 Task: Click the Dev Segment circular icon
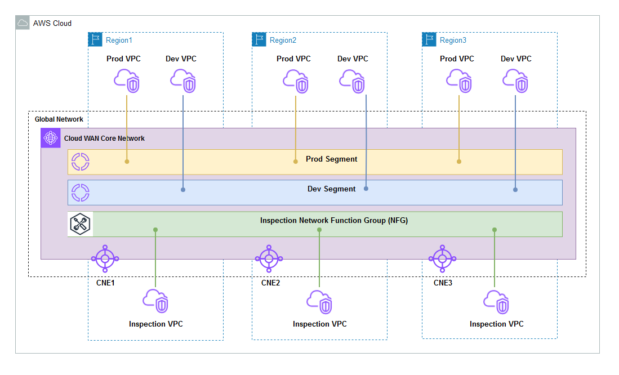pyautogui.click(x=80, y=193)
